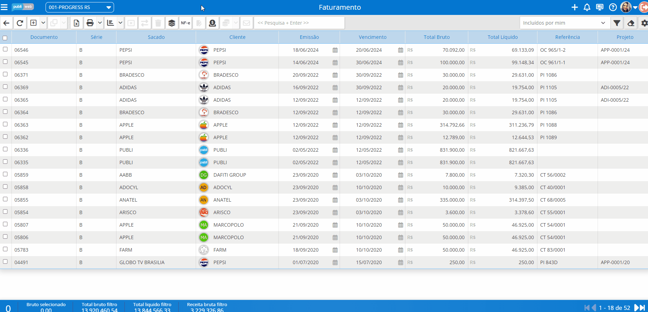Click the publi web logo

[23, 7]
